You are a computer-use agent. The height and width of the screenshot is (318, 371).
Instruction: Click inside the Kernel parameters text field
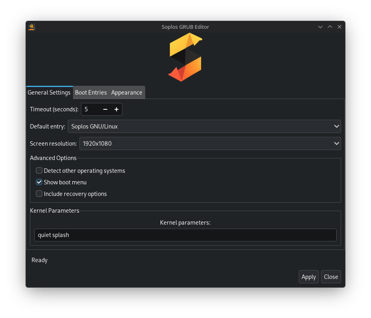[x=185, y=235]
